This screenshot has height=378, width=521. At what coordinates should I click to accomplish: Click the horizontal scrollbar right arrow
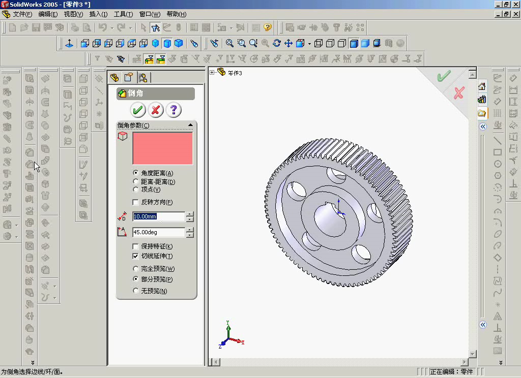coord(464,362)
